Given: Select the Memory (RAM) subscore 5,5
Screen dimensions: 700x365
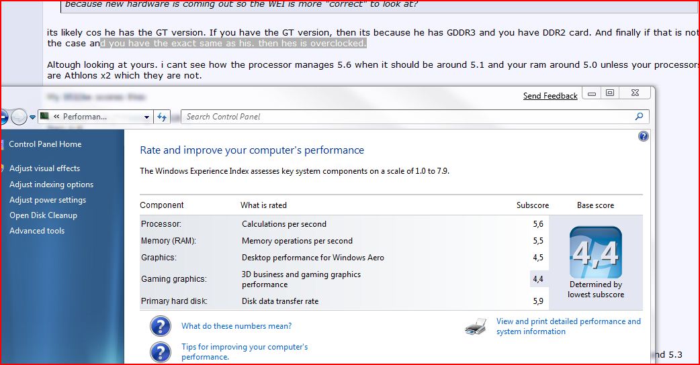Looking at the screenshot, I should pyautogui.click(x=538, y=241).
